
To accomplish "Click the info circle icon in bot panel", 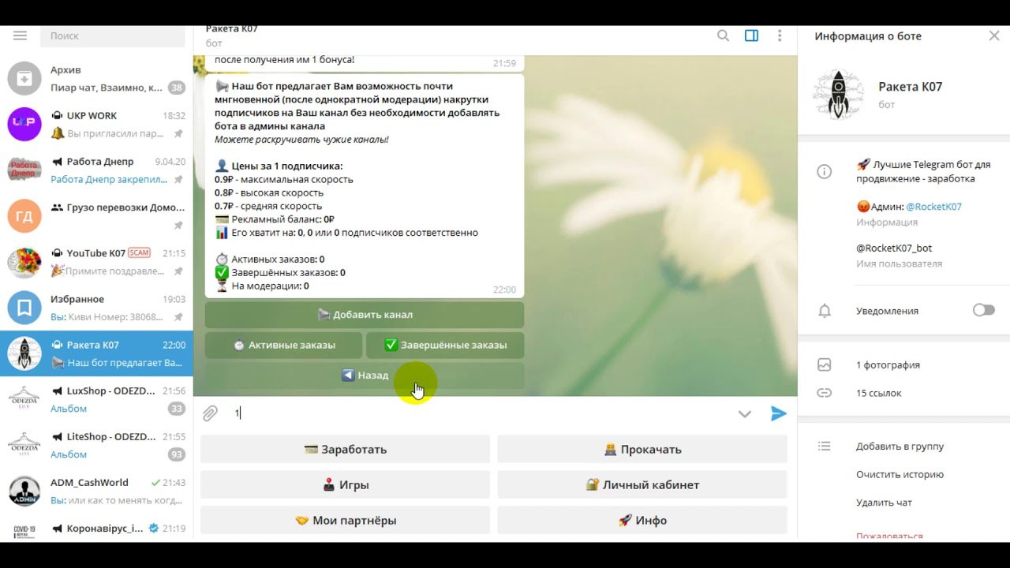I will [x=825, y=172].
